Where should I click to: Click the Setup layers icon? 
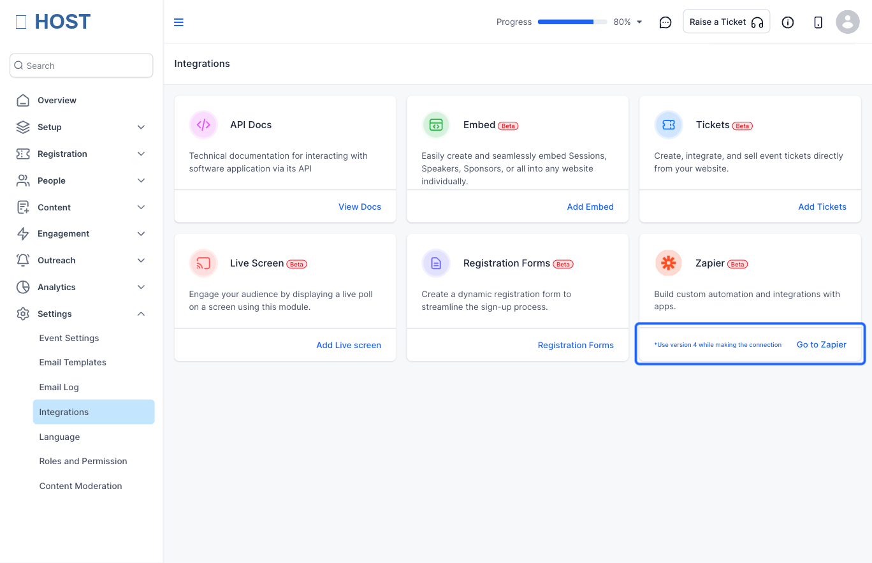click(23, 127)
